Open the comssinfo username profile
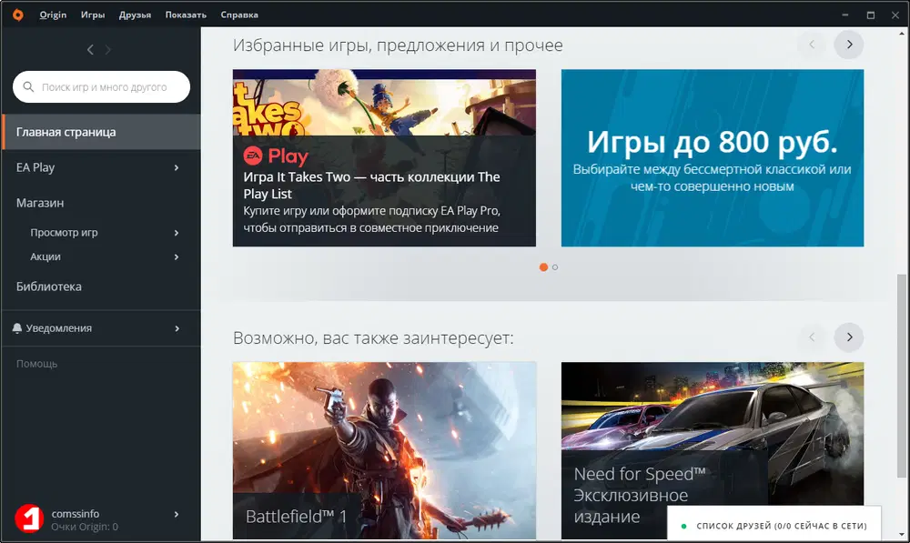This screenshot has width=910, height=543. pyautogui.click(x=76, y=513)
